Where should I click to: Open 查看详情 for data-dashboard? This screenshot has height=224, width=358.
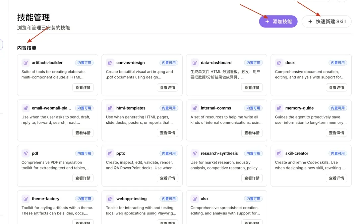point(252,87)
